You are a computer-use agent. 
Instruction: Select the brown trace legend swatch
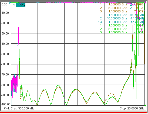[40, 108]
